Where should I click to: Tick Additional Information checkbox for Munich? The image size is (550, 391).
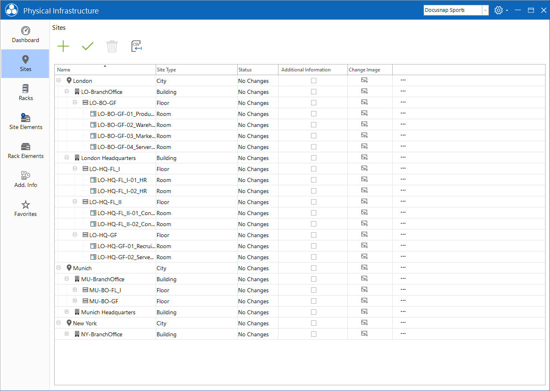(x=314, y=268)
